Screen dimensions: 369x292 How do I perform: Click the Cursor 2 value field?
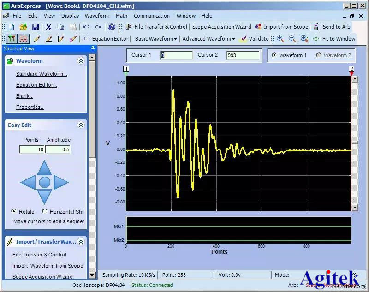point(243,55)
